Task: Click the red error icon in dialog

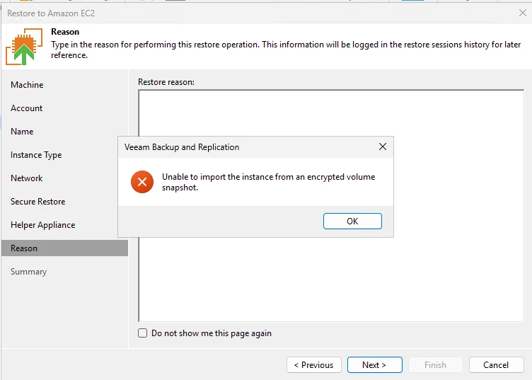Action: click(142, 182)
